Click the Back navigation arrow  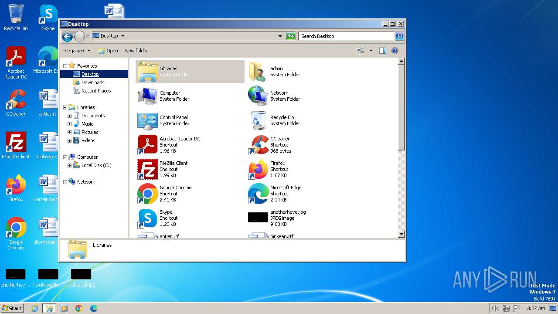pos(67,36)
